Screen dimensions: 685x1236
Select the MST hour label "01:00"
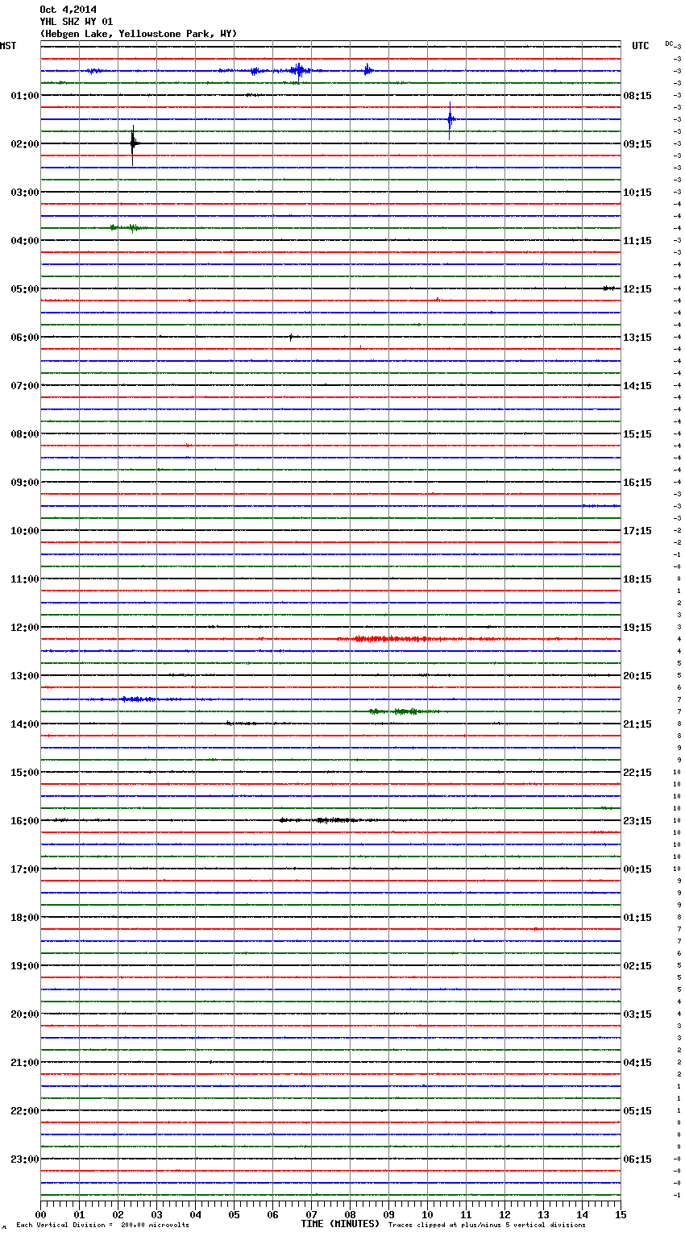pos(25,96)
